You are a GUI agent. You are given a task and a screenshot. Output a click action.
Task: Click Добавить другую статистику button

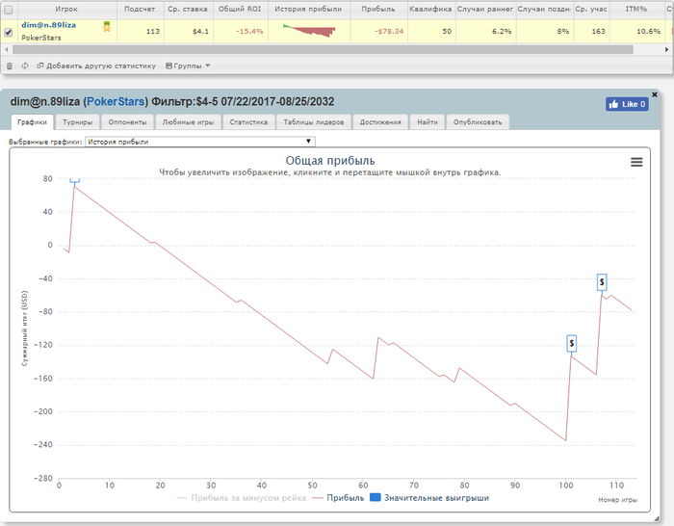coord(96,66)
